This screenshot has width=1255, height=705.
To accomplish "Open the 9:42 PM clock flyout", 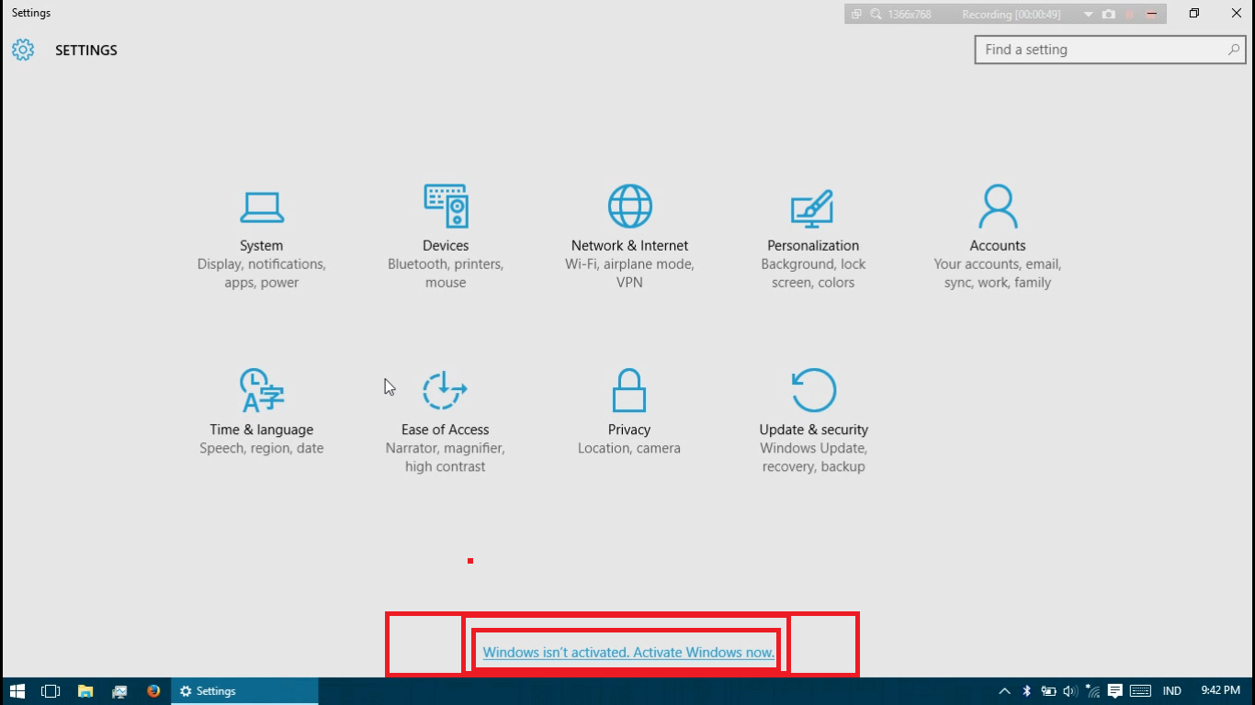I will (1220, 691).
